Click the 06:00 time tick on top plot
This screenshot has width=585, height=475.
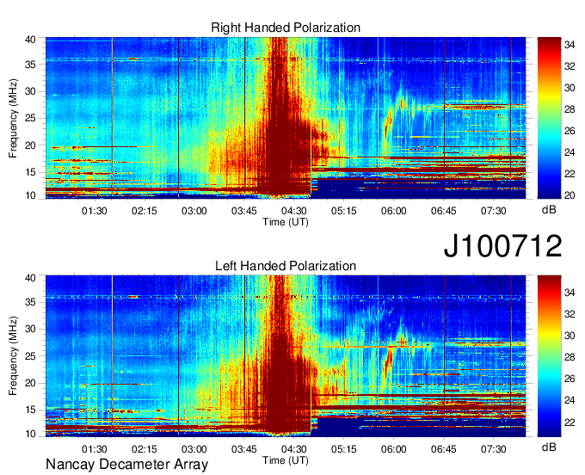click(x=394, y=211)
